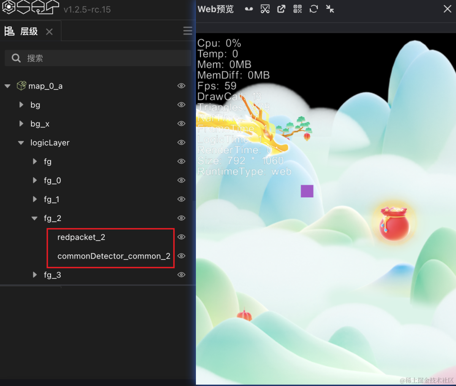The width and height of the screenshot is (456, 386).
Task: Click the screenshot crop icon in preview toolbar
Action: click(265, 9)
